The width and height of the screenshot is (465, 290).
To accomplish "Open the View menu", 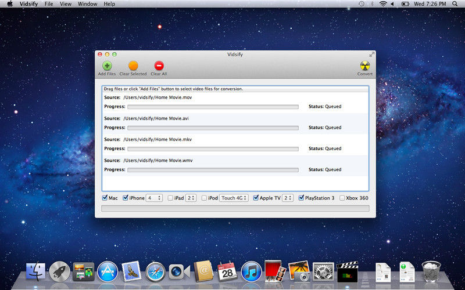I will (x=66, y=4).
